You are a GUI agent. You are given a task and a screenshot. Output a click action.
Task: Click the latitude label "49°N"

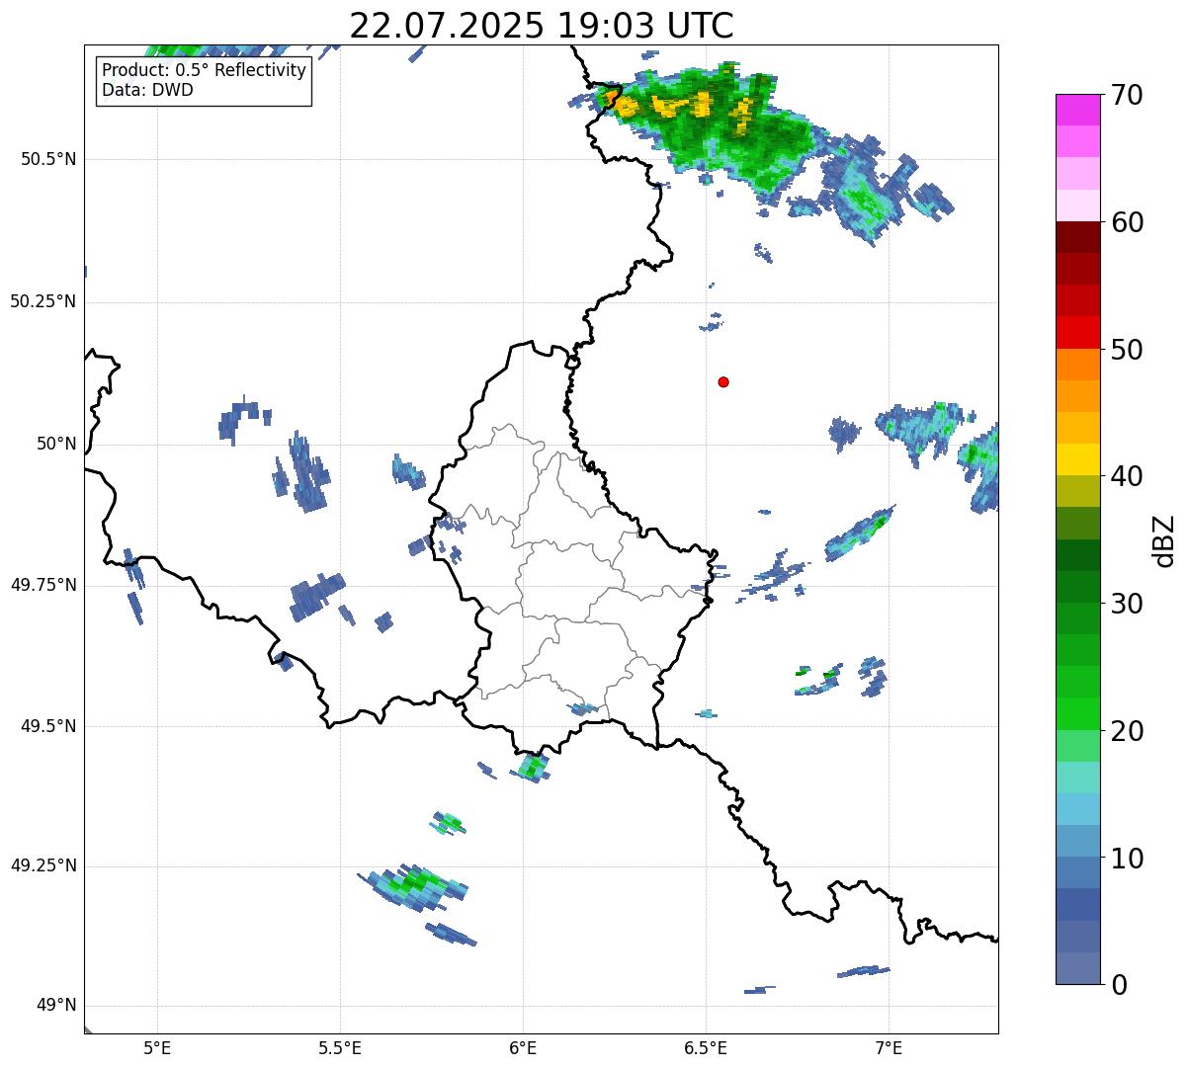(x=56, y=1006)
